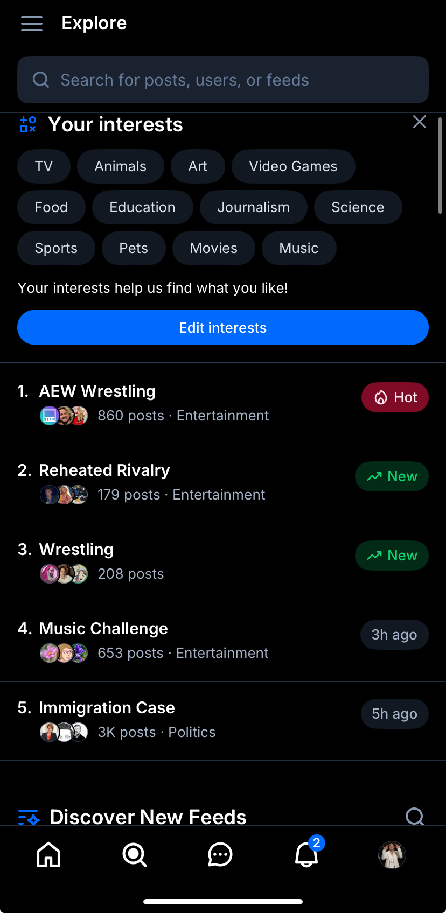Choose the Science interest chip
The height and width of the screenshot is (913, 446).
[x=358, y=207]
